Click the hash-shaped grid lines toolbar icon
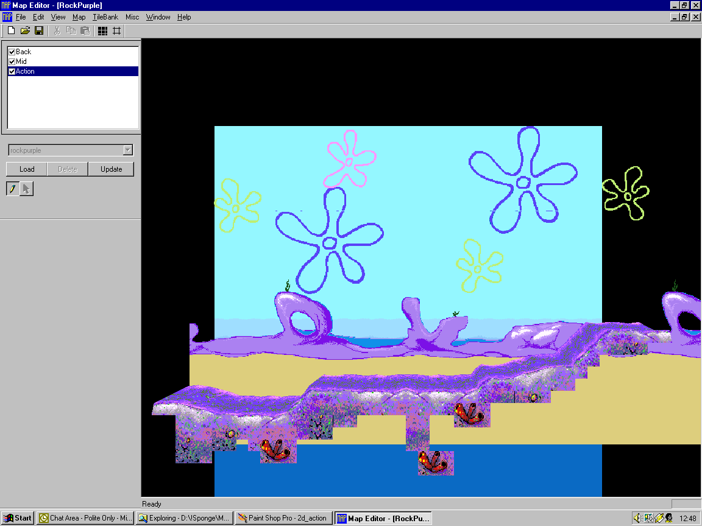 [117, 30]
